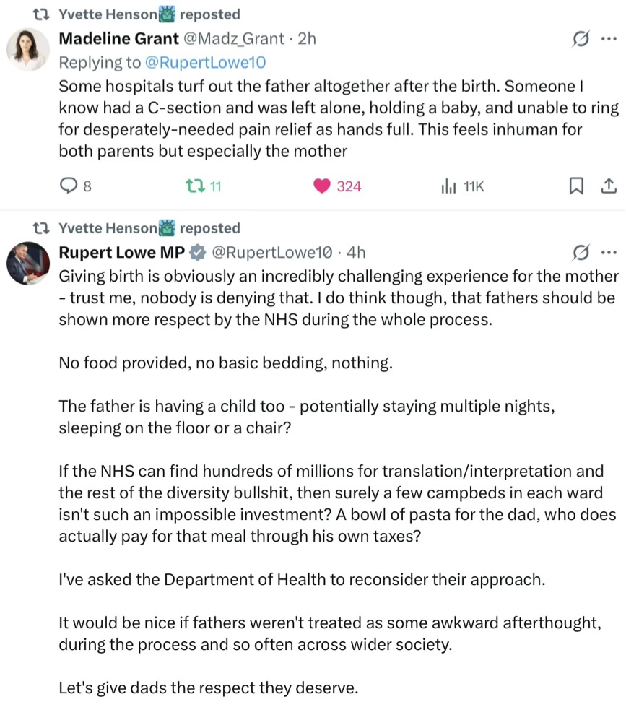This screenshot has width=626, height=707.
Task: Open the 2h timestamp on Madeline's post
Action: (307, 39)
